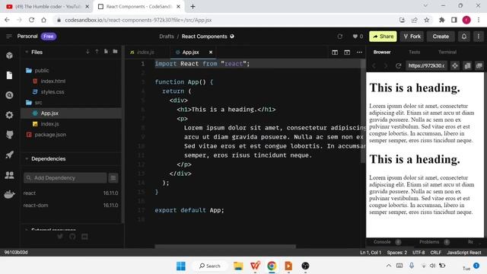Open the Explorer file icon in sidebar
Image resolution: width=487 pixels, height=274 pixels.
[x=9, y=75]
